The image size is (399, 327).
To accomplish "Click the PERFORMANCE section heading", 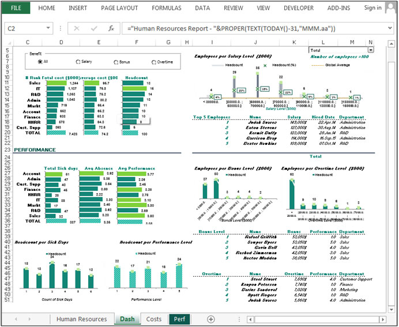I will coord(35,150).
